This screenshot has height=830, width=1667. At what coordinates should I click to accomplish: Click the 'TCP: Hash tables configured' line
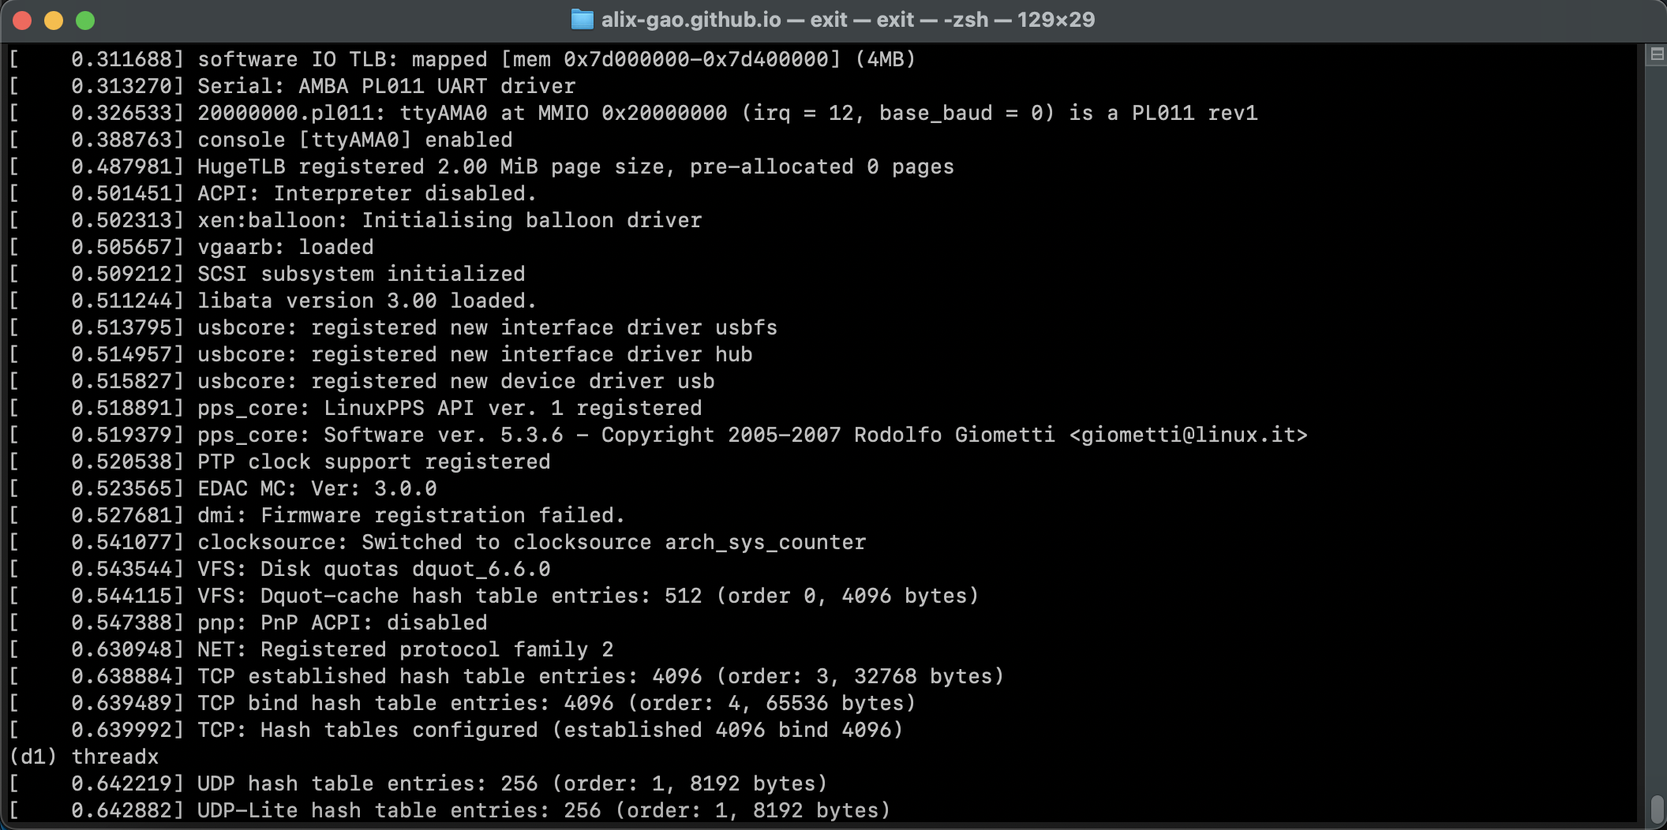pyautogui.click(x=456, y=730)
